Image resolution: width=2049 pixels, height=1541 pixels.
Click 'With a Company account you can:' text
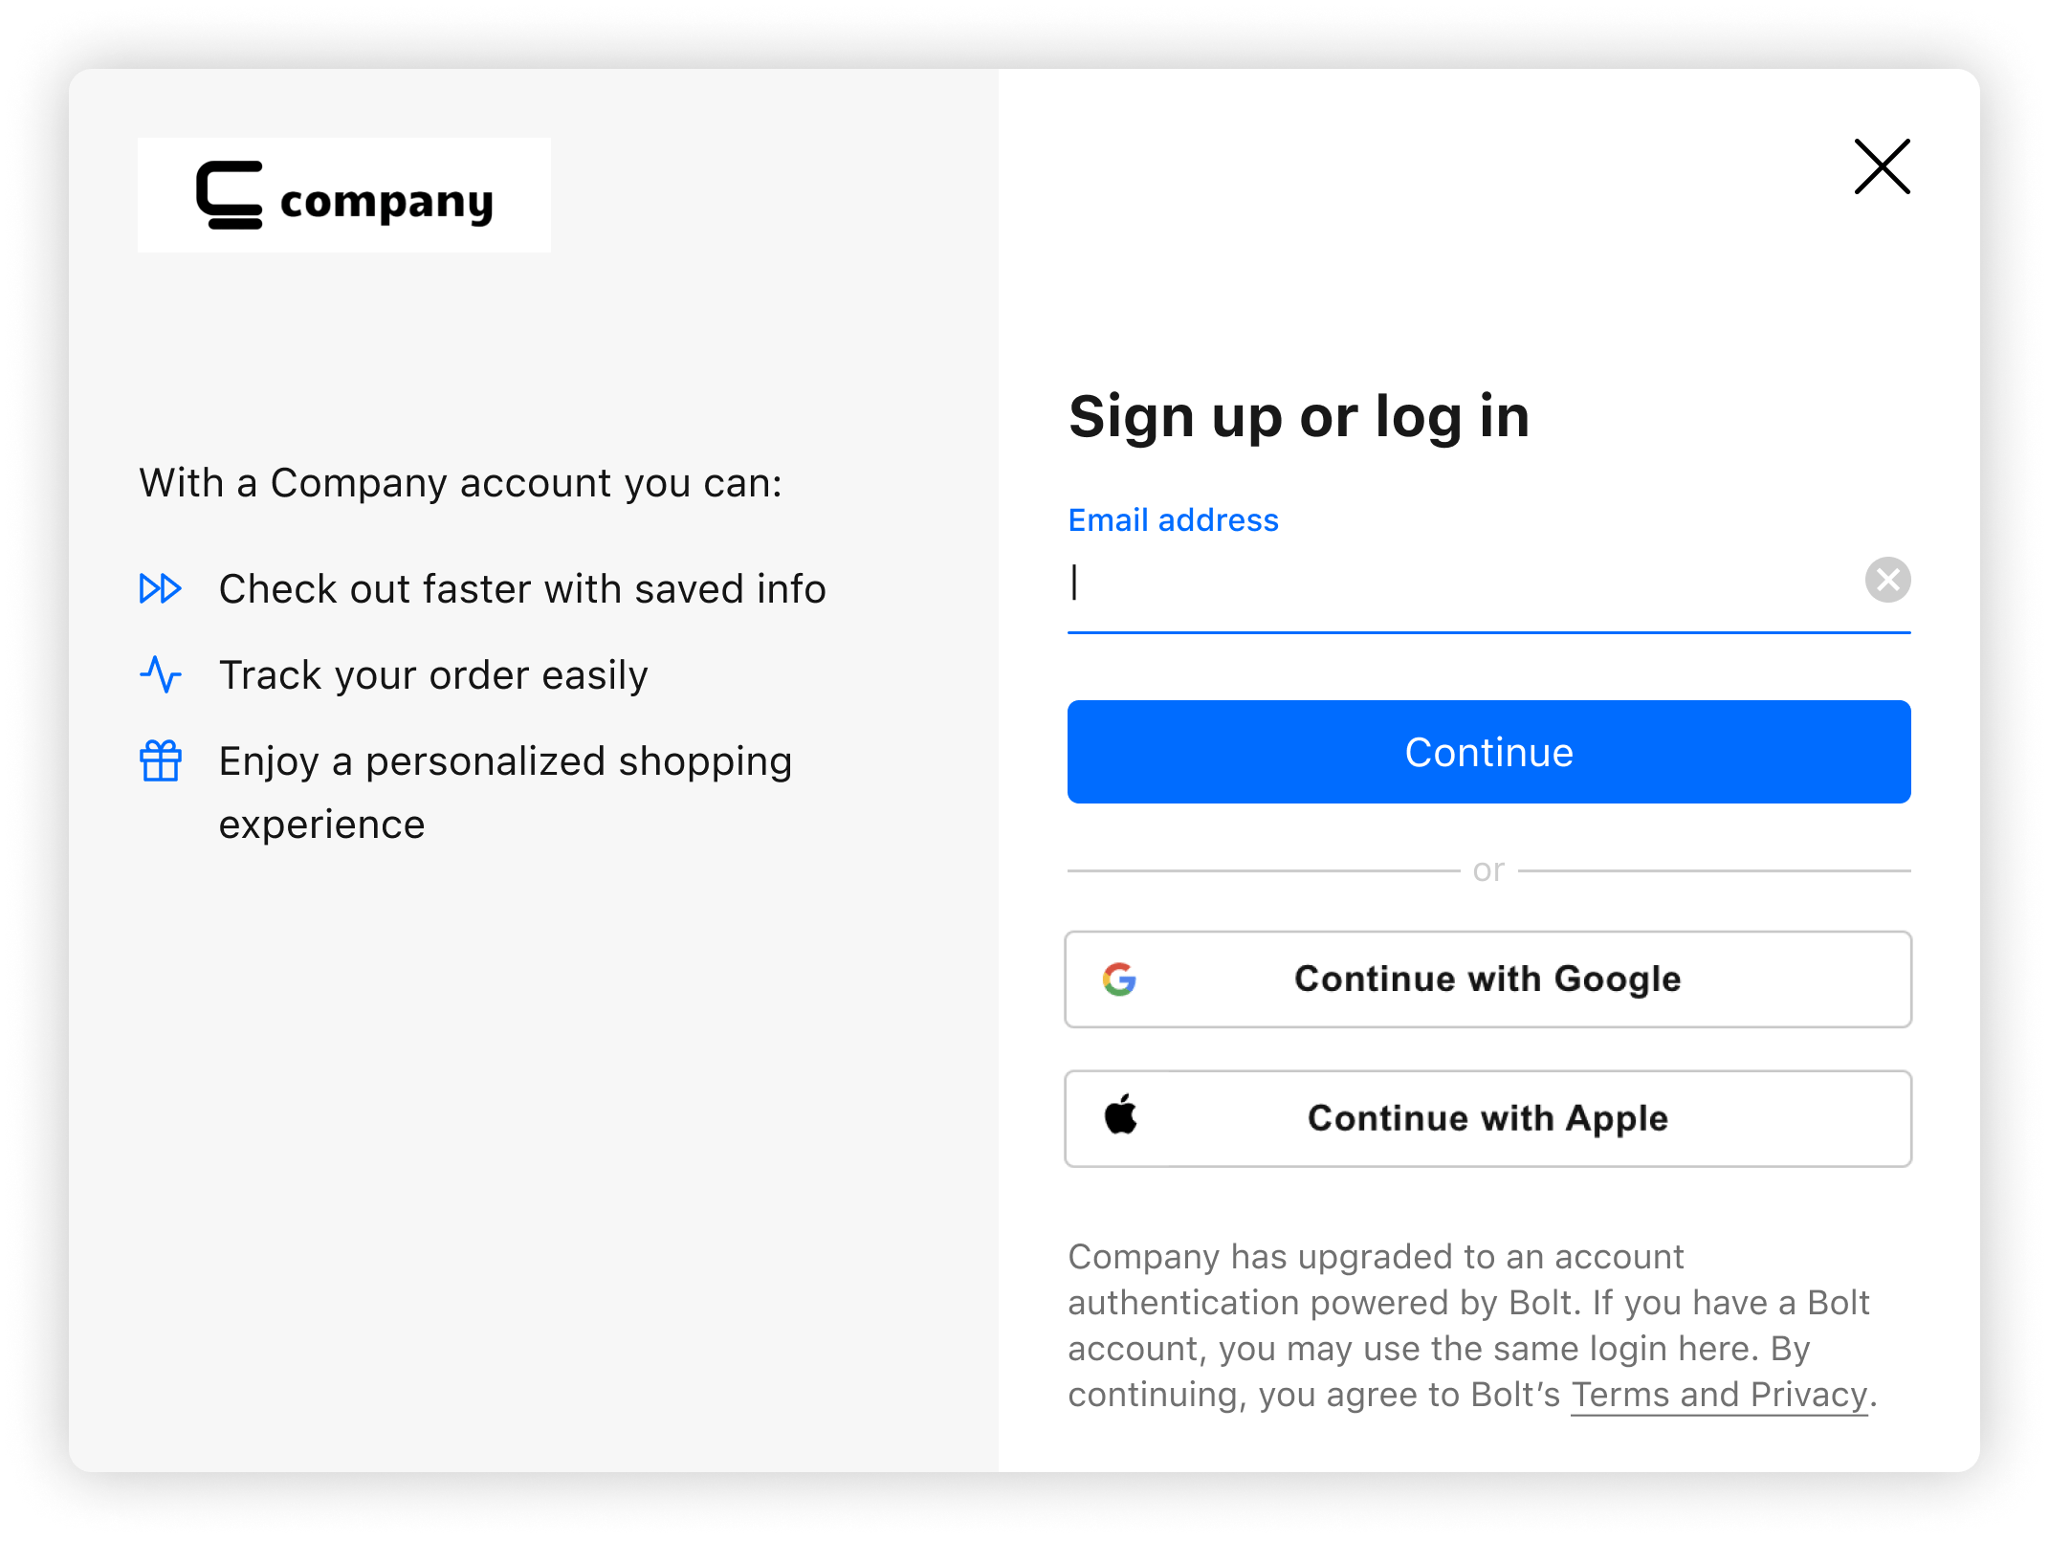point(461,483)
